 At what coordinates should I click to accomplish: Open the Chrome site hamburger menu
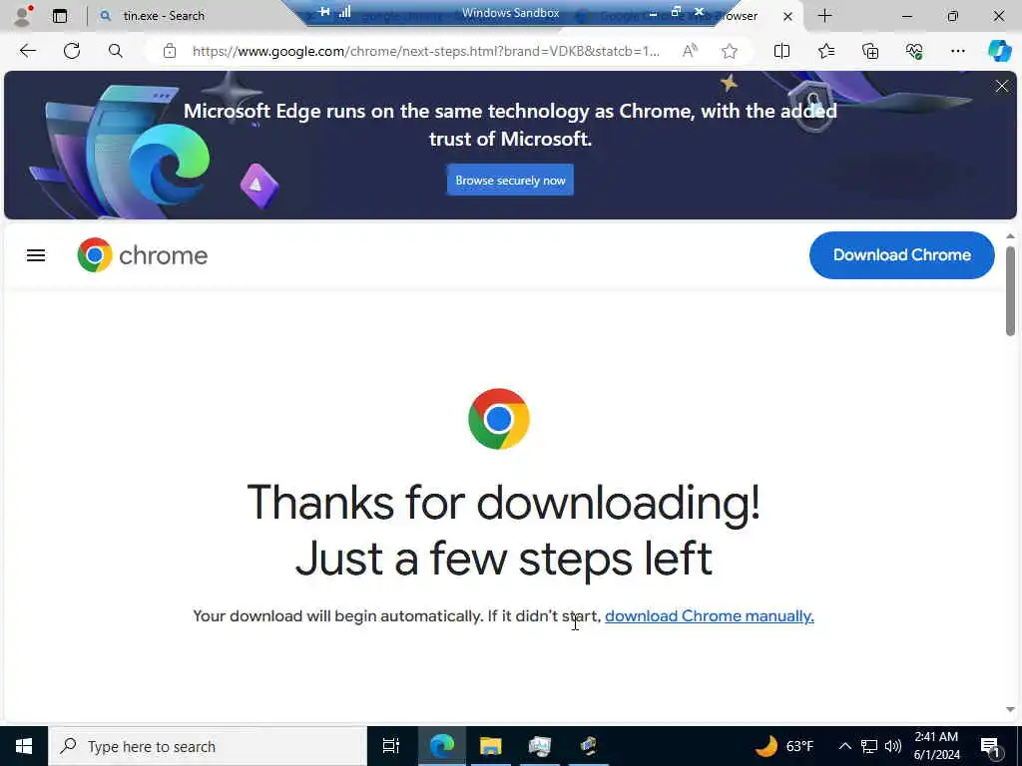point(36,255)
